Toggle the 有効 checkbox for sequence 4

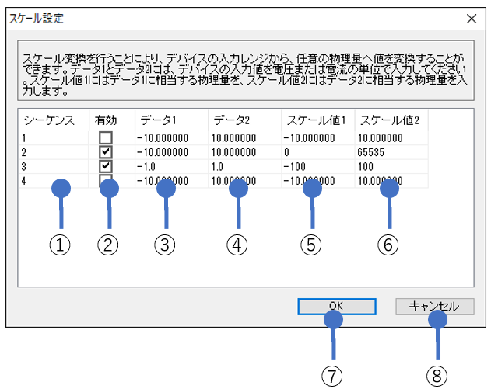click(x=106, y=179)
